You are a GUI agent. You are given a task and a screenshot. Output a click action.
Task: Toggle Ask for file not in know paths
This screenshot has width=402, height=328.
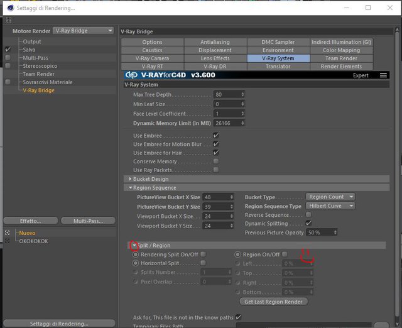click(x=238, y=317)
